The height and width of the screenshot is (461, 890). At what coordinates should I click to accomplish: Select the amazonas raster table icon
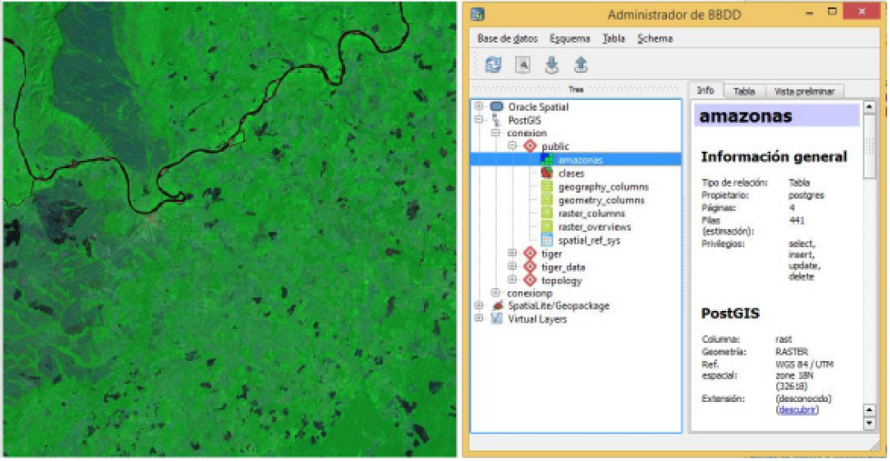547,159
